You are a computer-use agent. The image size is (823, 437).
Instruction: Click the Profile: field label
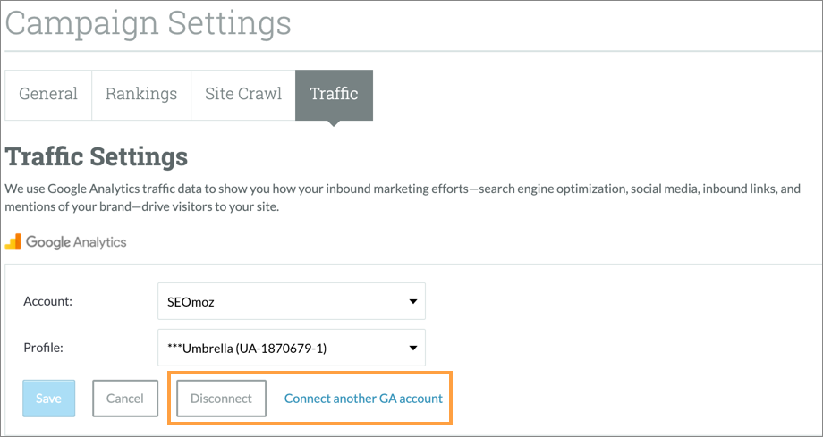[43, 348]
